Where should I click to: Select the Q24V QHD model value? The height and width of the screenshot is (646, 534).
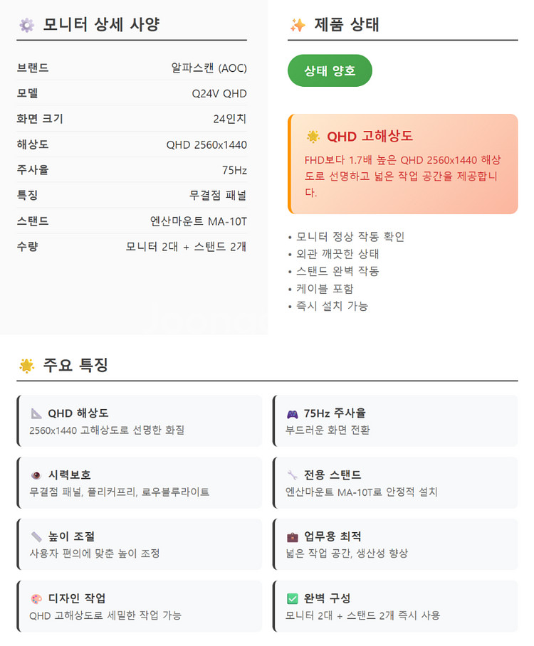click(219, 94)
